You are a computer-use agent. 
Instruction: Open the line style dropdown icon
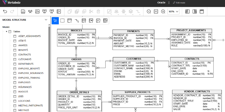point(138,11)
